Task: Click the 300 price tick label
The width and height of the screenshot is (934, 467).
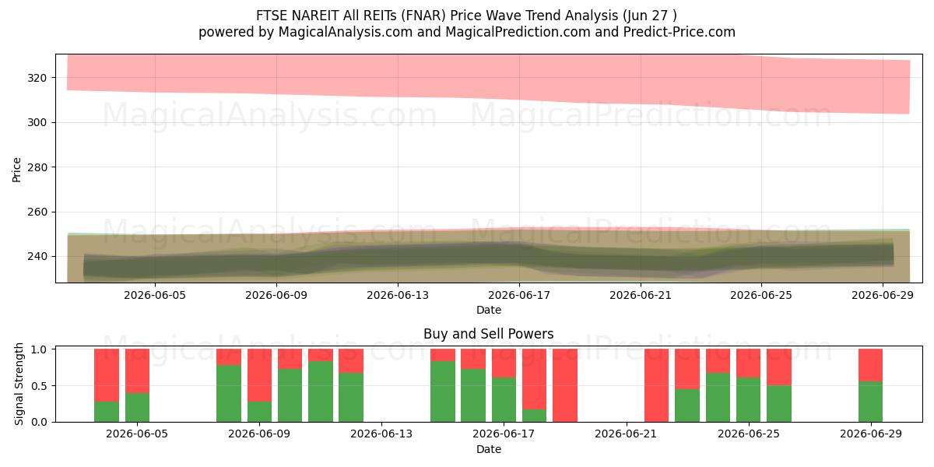Action: (38, 122)
